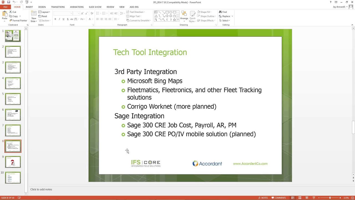Activate the Format Painter
Viewport: 355px width, 200px height.
point(18,21)
